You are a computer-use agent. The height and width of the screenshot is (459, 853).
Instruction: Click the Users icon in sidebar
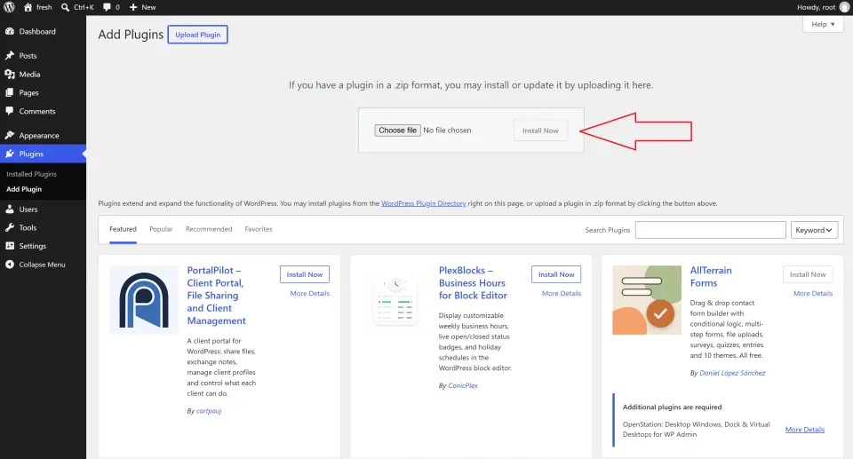[10, 209]
